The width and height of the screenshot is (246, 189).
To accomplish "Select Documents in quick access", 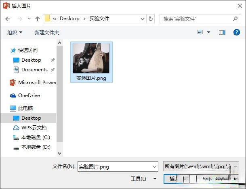I will coord(31,70).
